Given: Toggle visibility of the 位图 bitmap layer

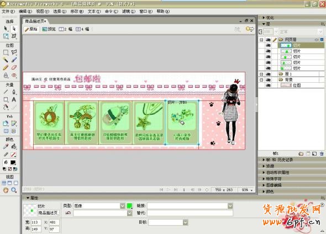Looking at the screenshot, I should click(x=268, y=86).
